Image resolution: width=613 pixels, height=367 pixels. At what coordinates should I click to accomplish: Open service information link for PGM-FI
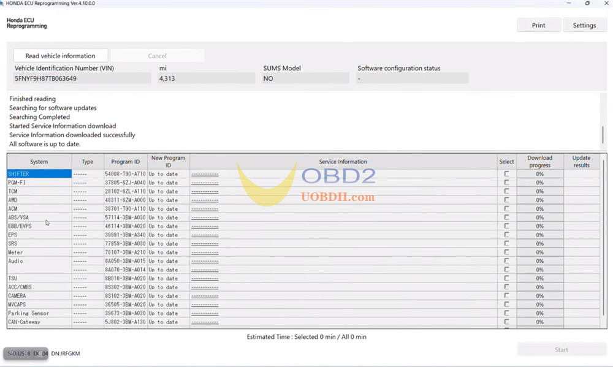205,183
